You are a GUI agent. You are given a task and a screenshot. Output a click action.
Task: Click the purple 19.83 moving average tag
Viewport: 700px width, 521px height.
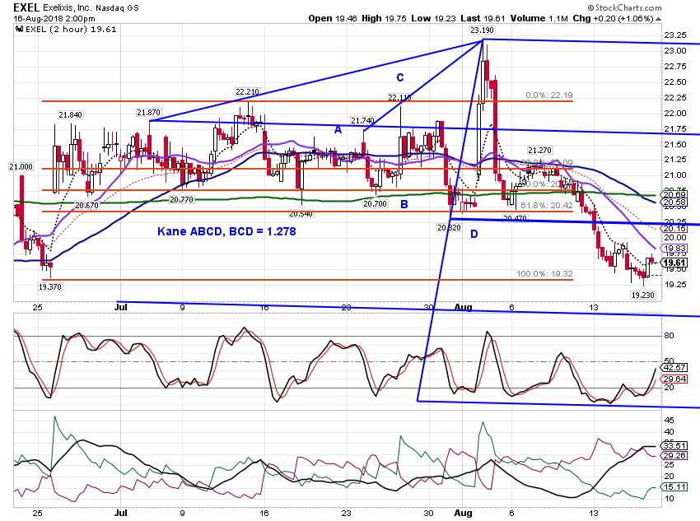[674, 249]
